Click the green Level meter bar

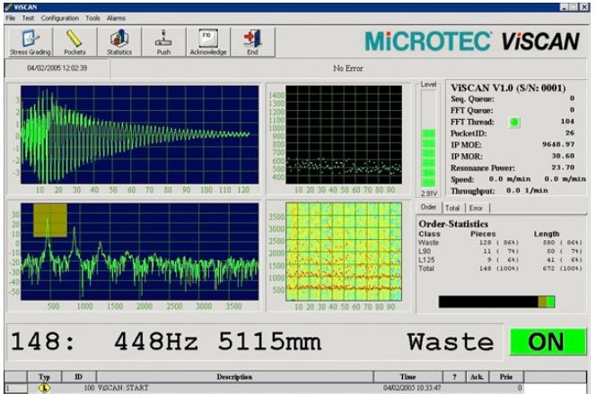click(x=428, y=157)
